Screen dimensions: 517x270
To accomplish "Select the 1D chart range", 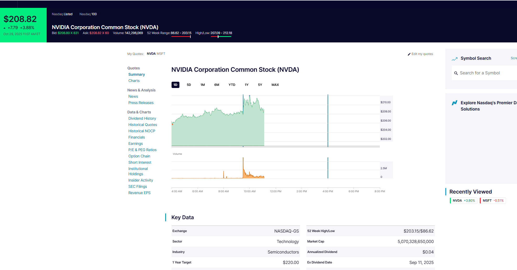I will (175, 85).
